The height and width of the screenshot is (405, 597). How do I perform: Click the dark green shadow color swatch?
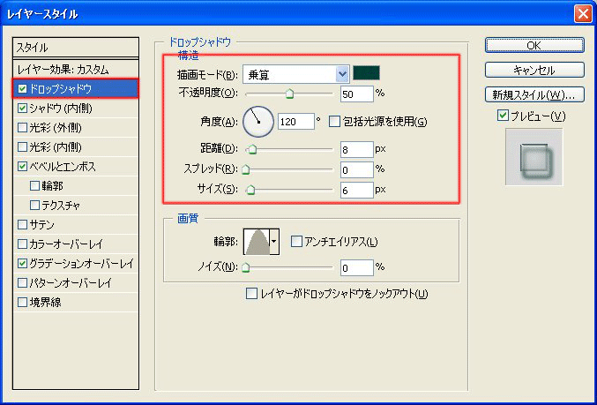pyautogui.click(x=366, y=72)
